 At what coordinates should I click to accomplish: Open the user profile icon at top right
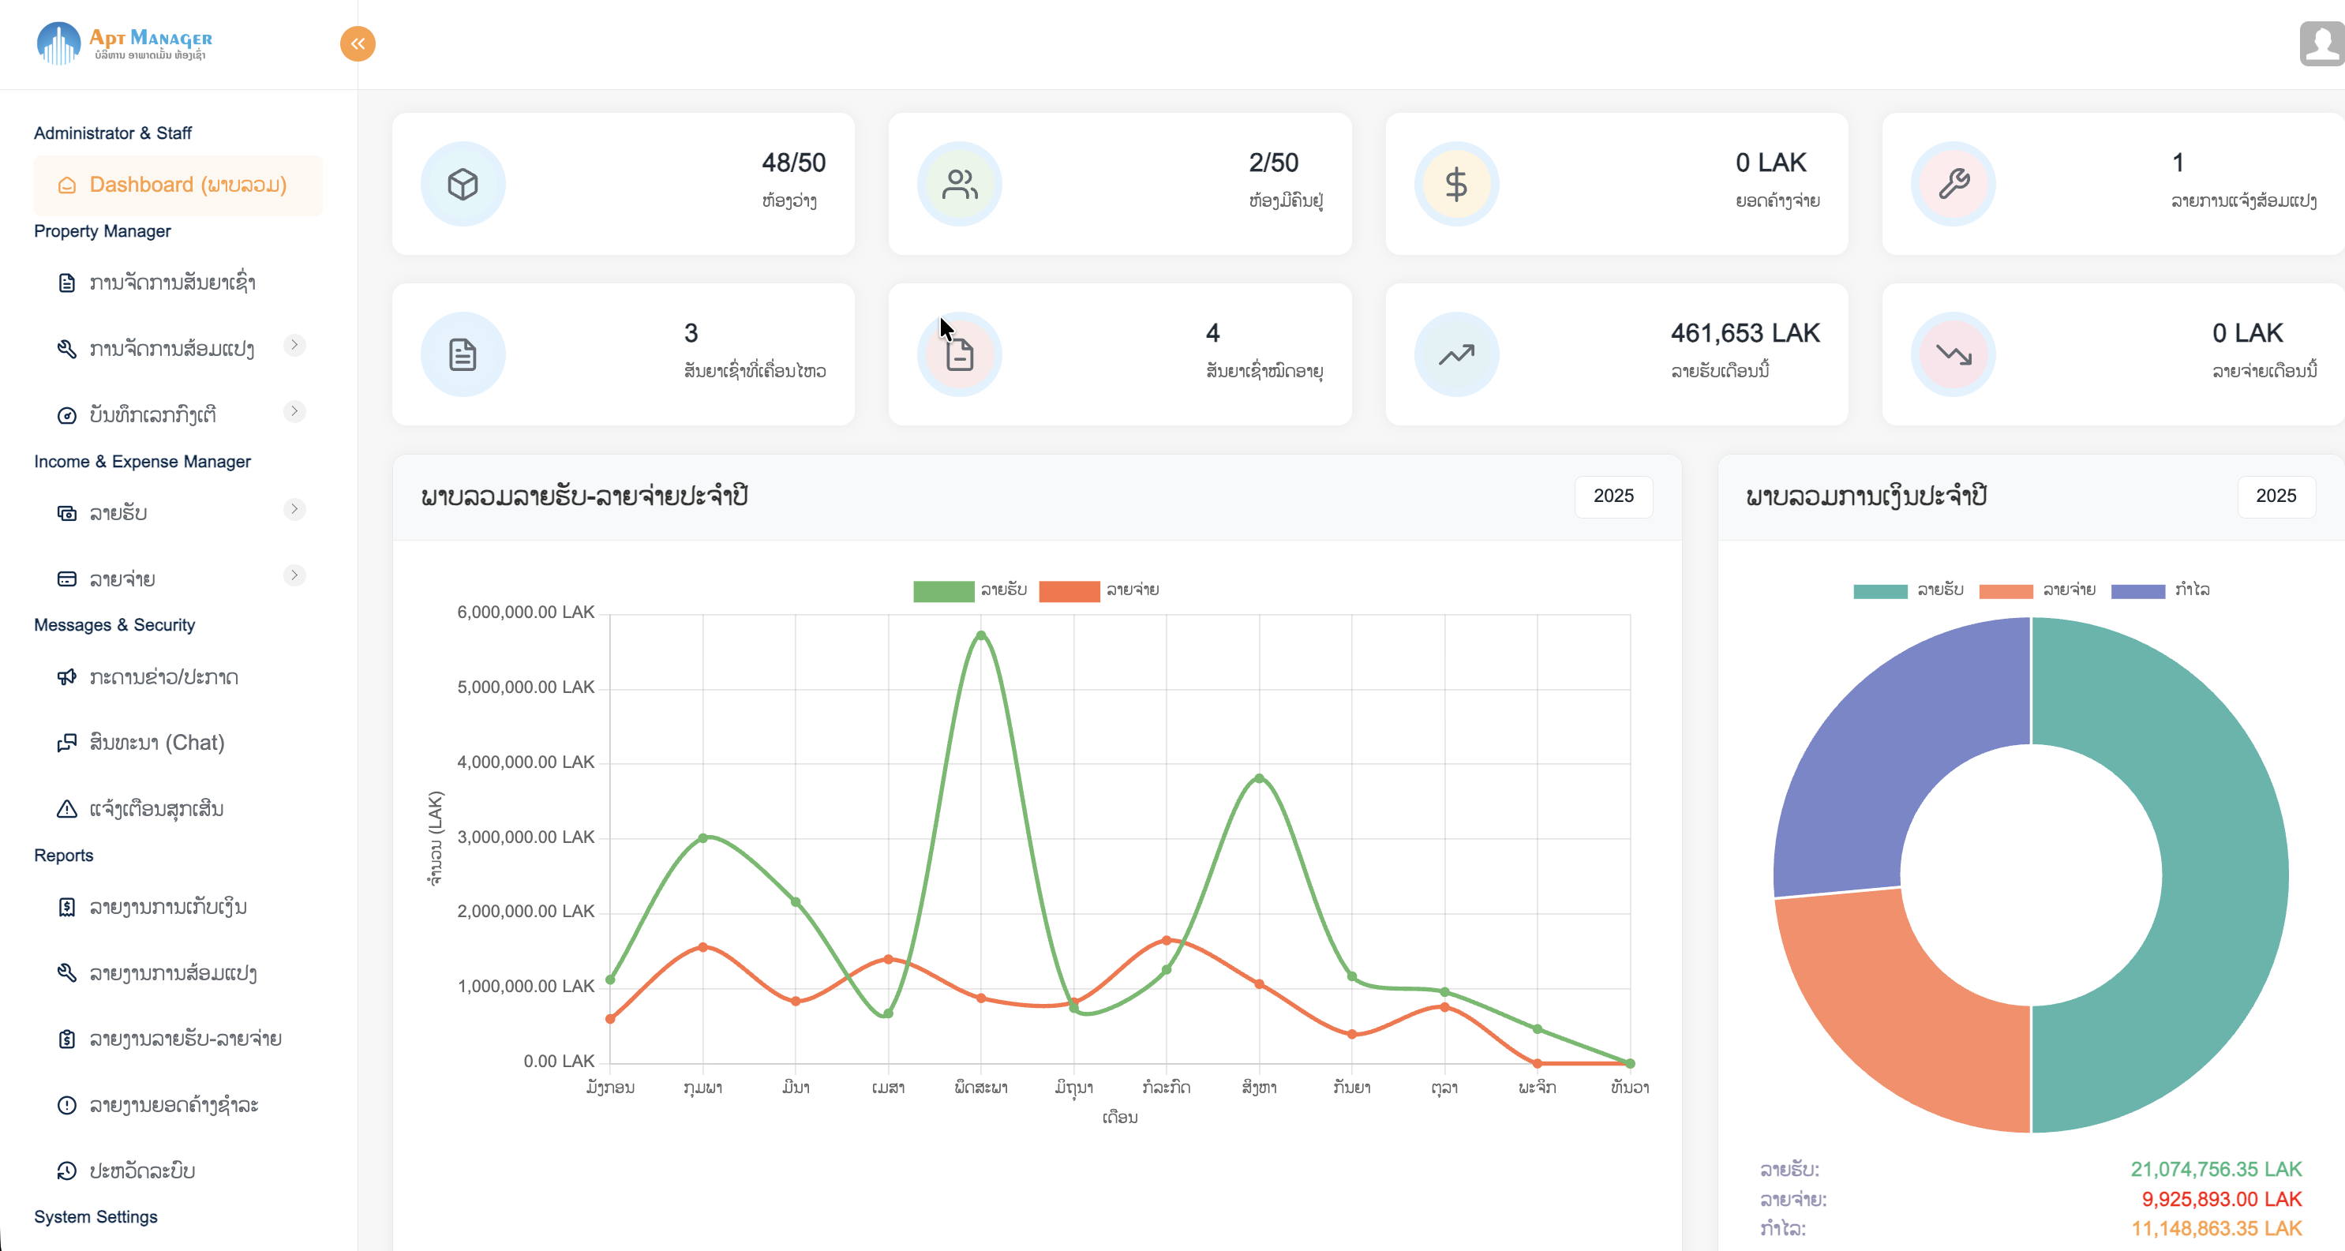(x=2317, y=43)
